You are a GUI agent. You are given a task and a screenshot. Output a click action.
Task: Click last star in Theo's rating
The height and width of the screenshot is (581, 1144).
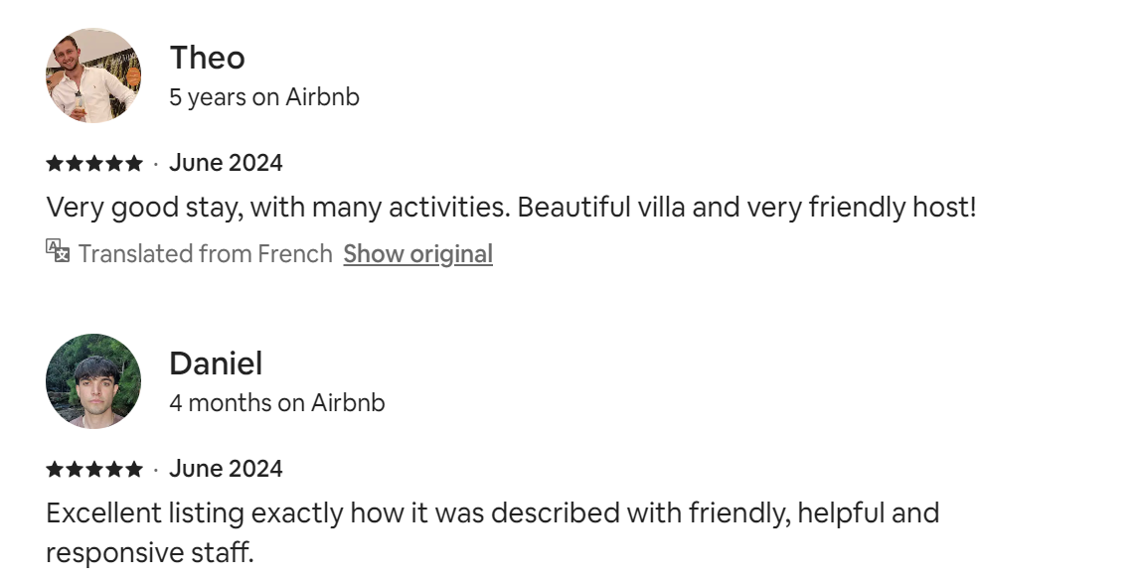pyautogui.click(x=133, y=163)
